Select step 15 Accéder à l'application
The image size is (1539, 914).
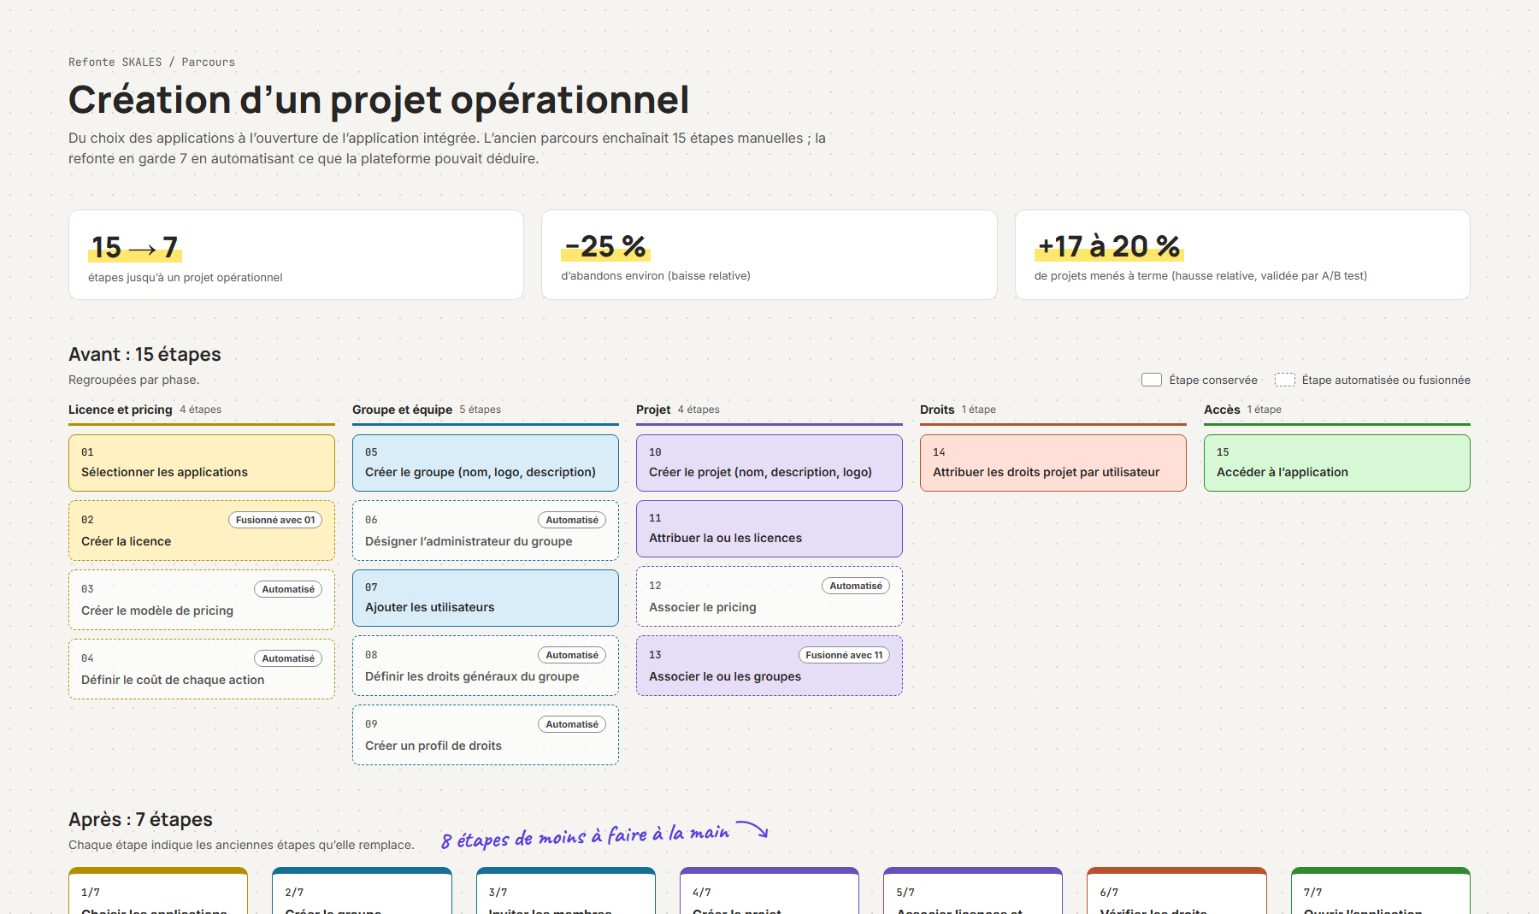click(x=1337, y=463)
